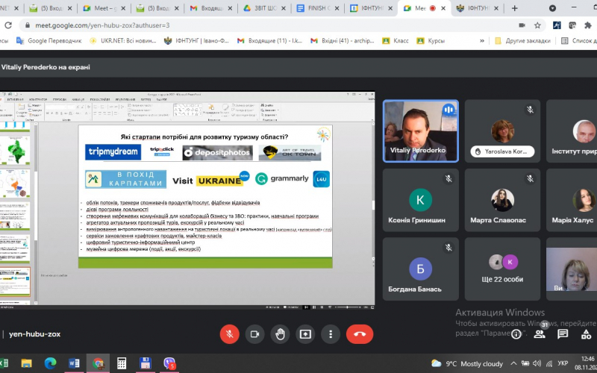Open File Explorer from the taskbar
The height and width of the screenshot is (373, 597).
point(26,363)
